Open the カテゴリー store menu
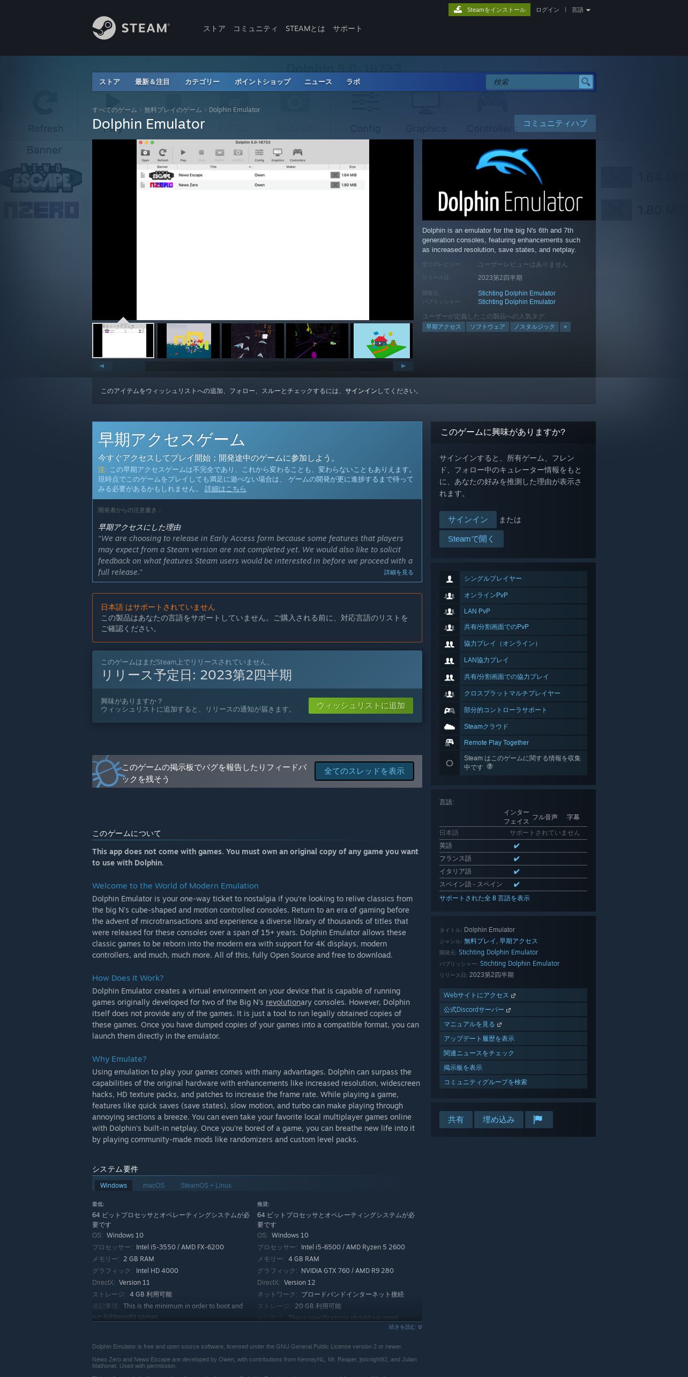 point(202,82)
